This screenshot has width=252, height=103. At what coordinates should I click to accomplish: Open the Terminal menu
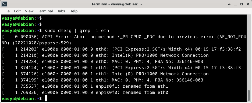[x=45, y=11]
